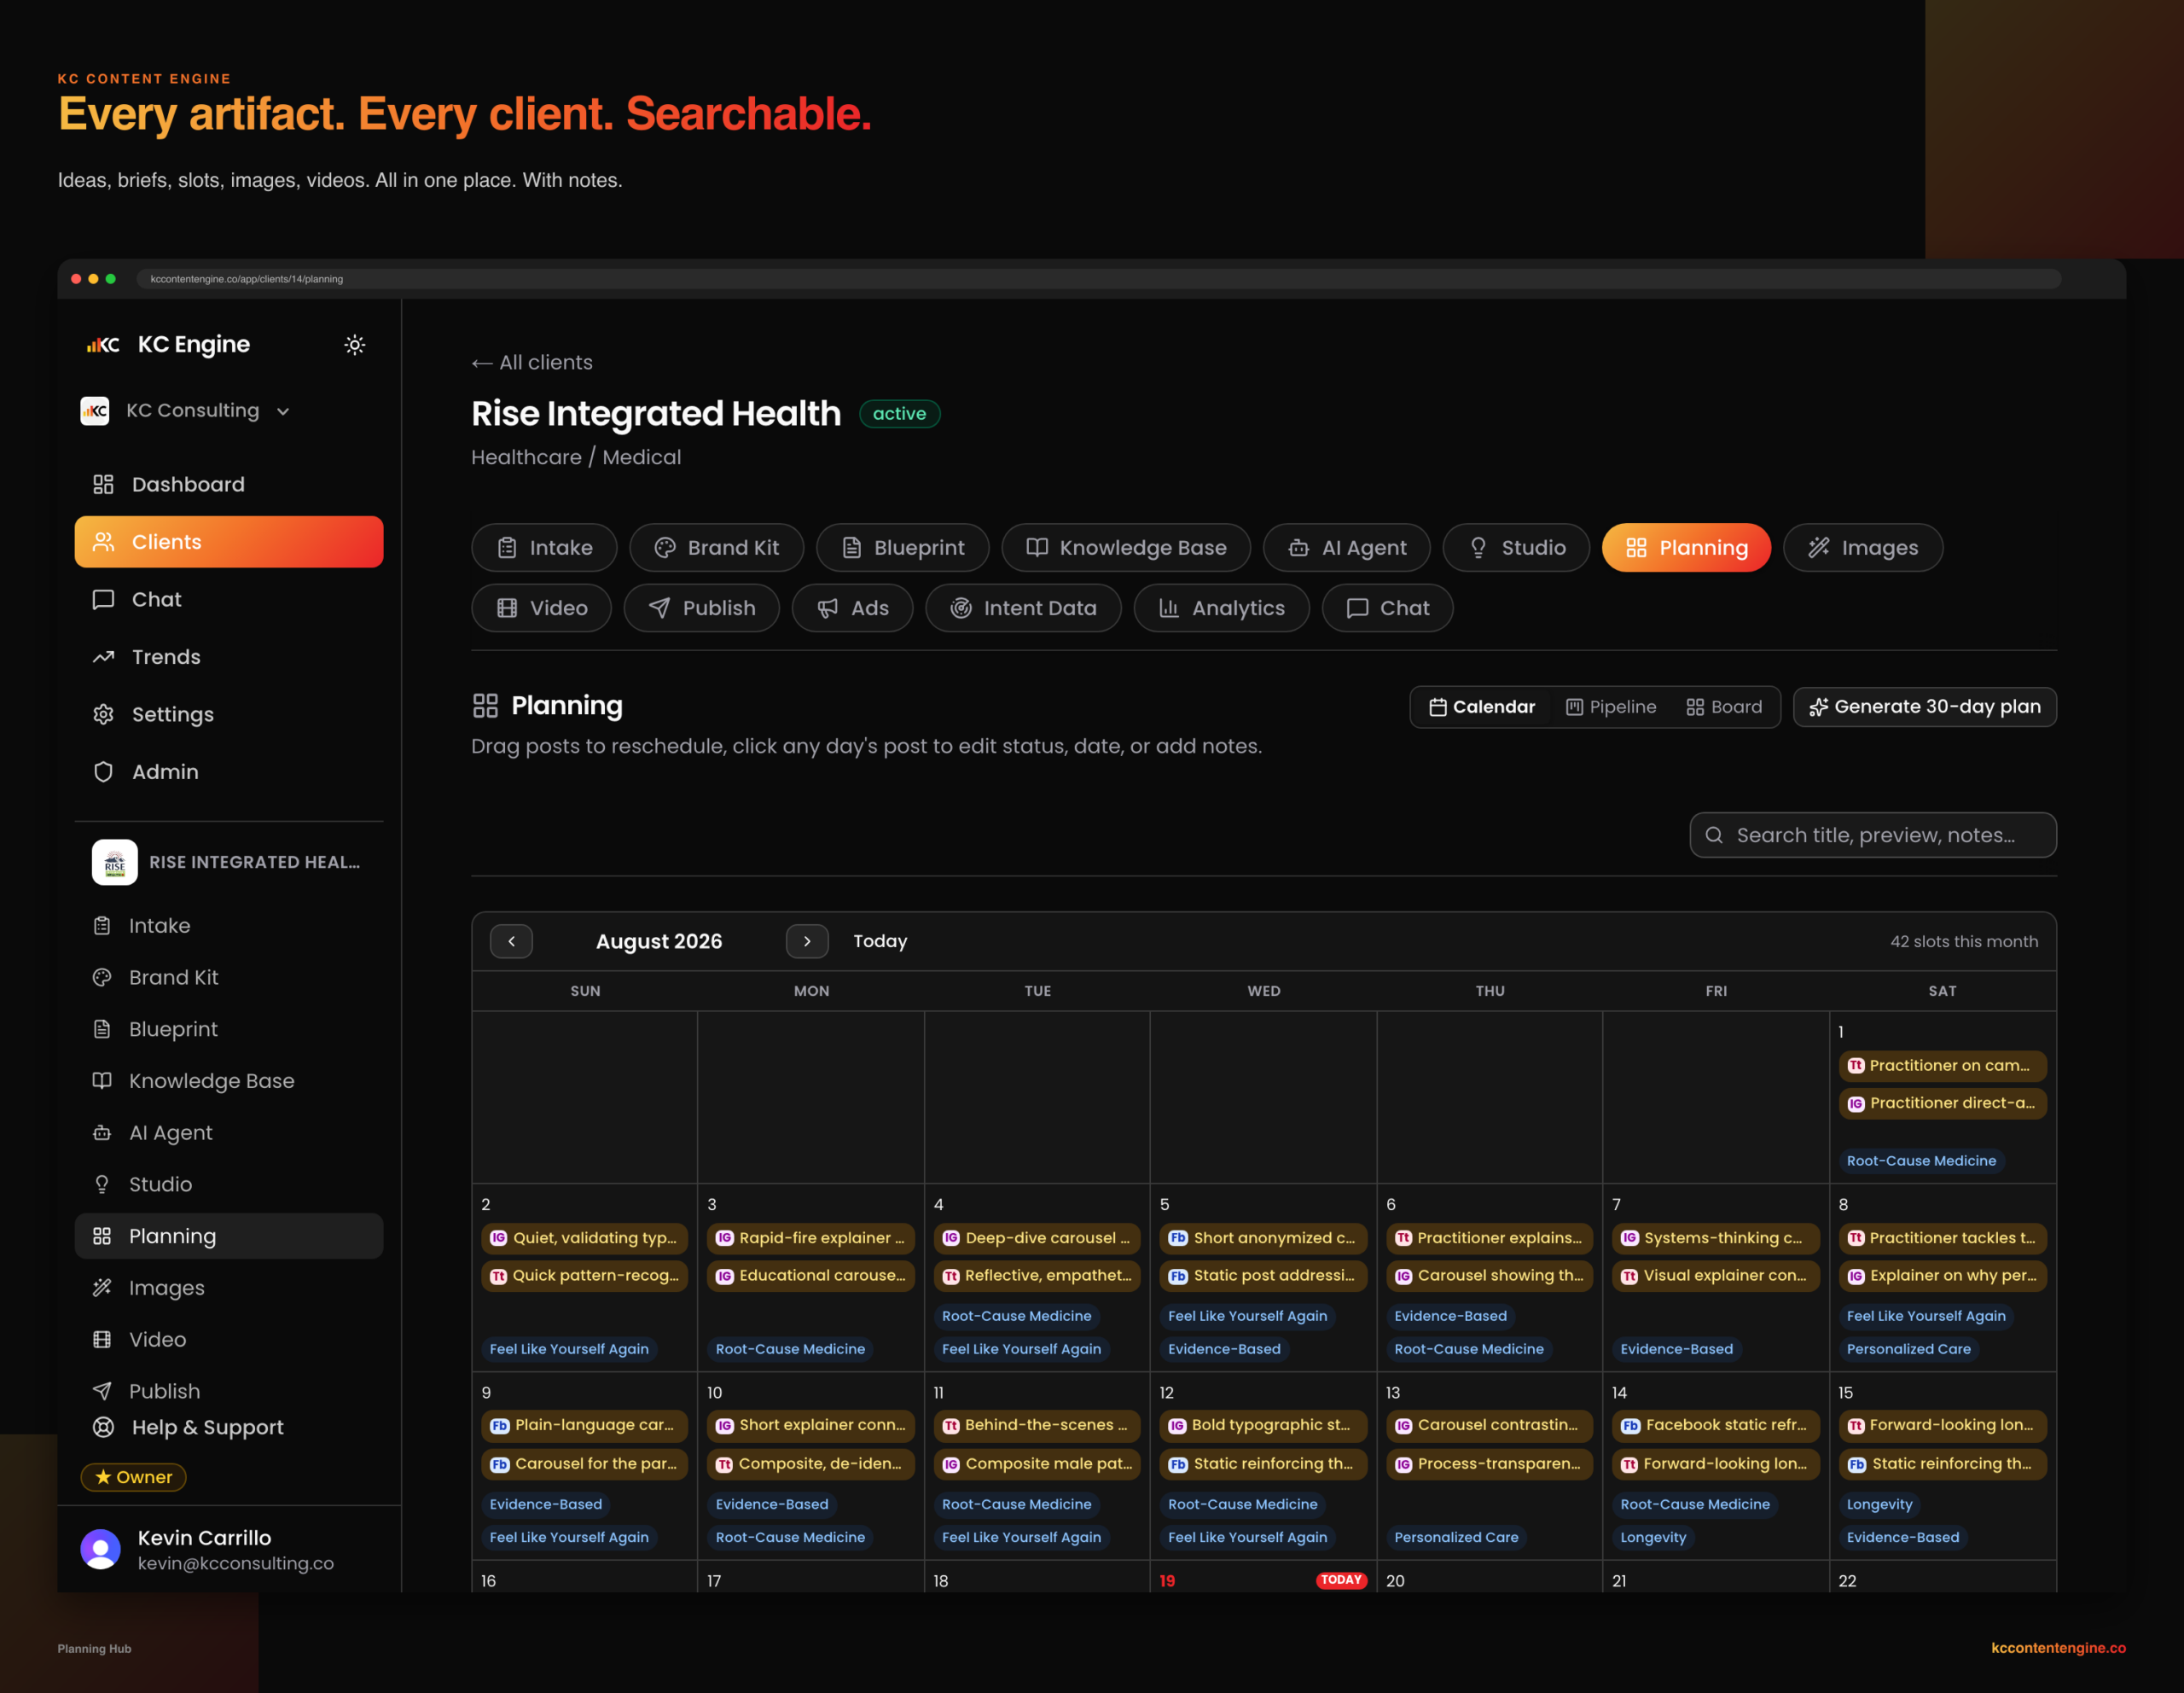Open 'Rapid-fire explainer' post on Aug 3

coord(811,1238)
